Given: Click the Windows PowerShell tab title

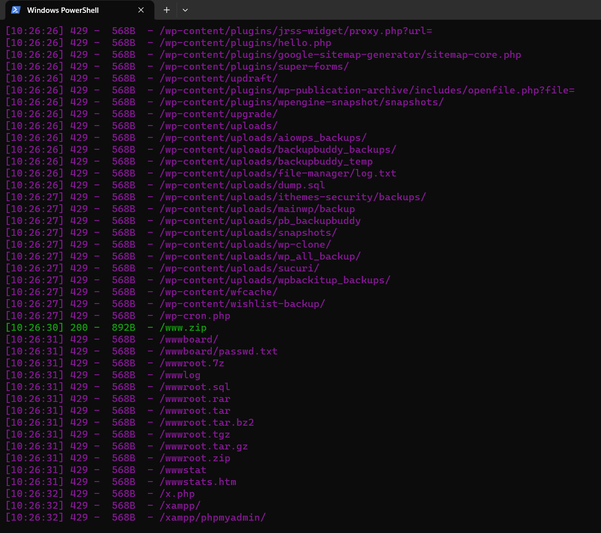Looking at the screenshot, I should (64, 10).
